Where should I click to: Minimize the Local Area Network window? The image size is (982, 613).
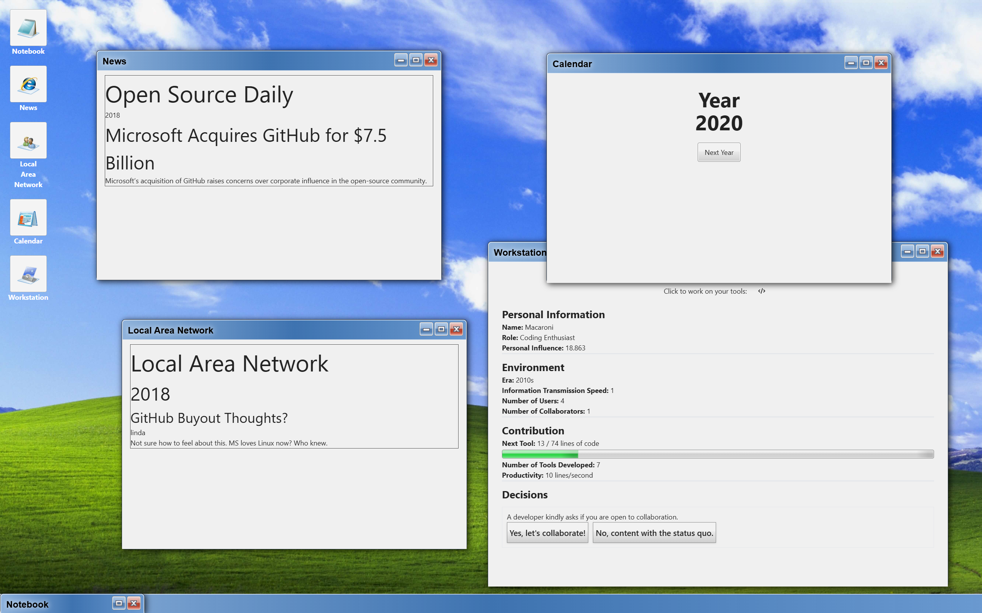pyautogui.click(x=426, y=329)
